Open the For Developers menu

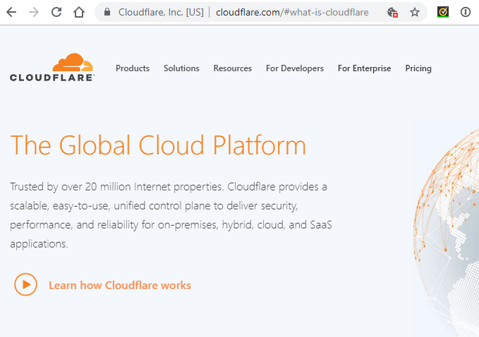click(x=295, y=68)
